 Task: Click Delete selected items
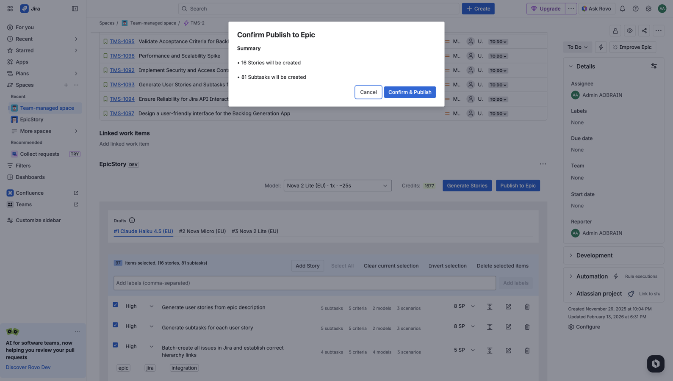coord(502,266)
